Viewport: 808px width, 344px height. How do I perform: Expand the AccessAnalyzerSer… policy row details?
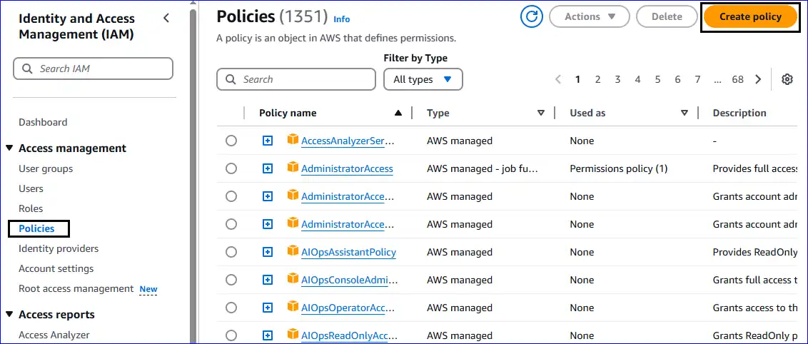pos(268,141)
